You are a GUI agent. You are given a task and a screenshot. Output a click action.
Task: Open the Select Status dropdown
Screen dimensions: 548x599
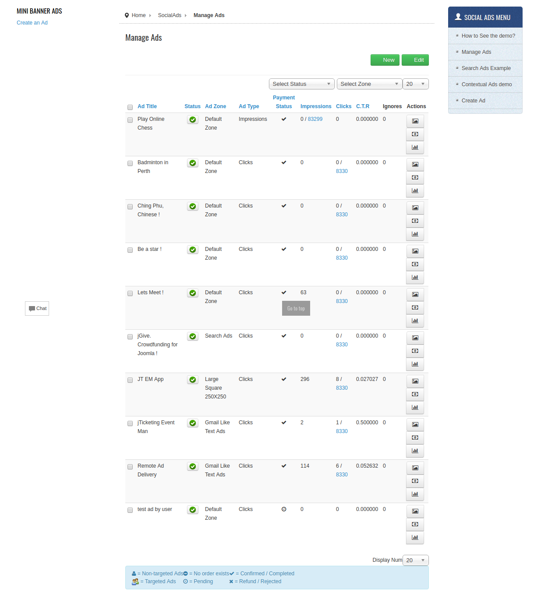[x=301, y=84]
